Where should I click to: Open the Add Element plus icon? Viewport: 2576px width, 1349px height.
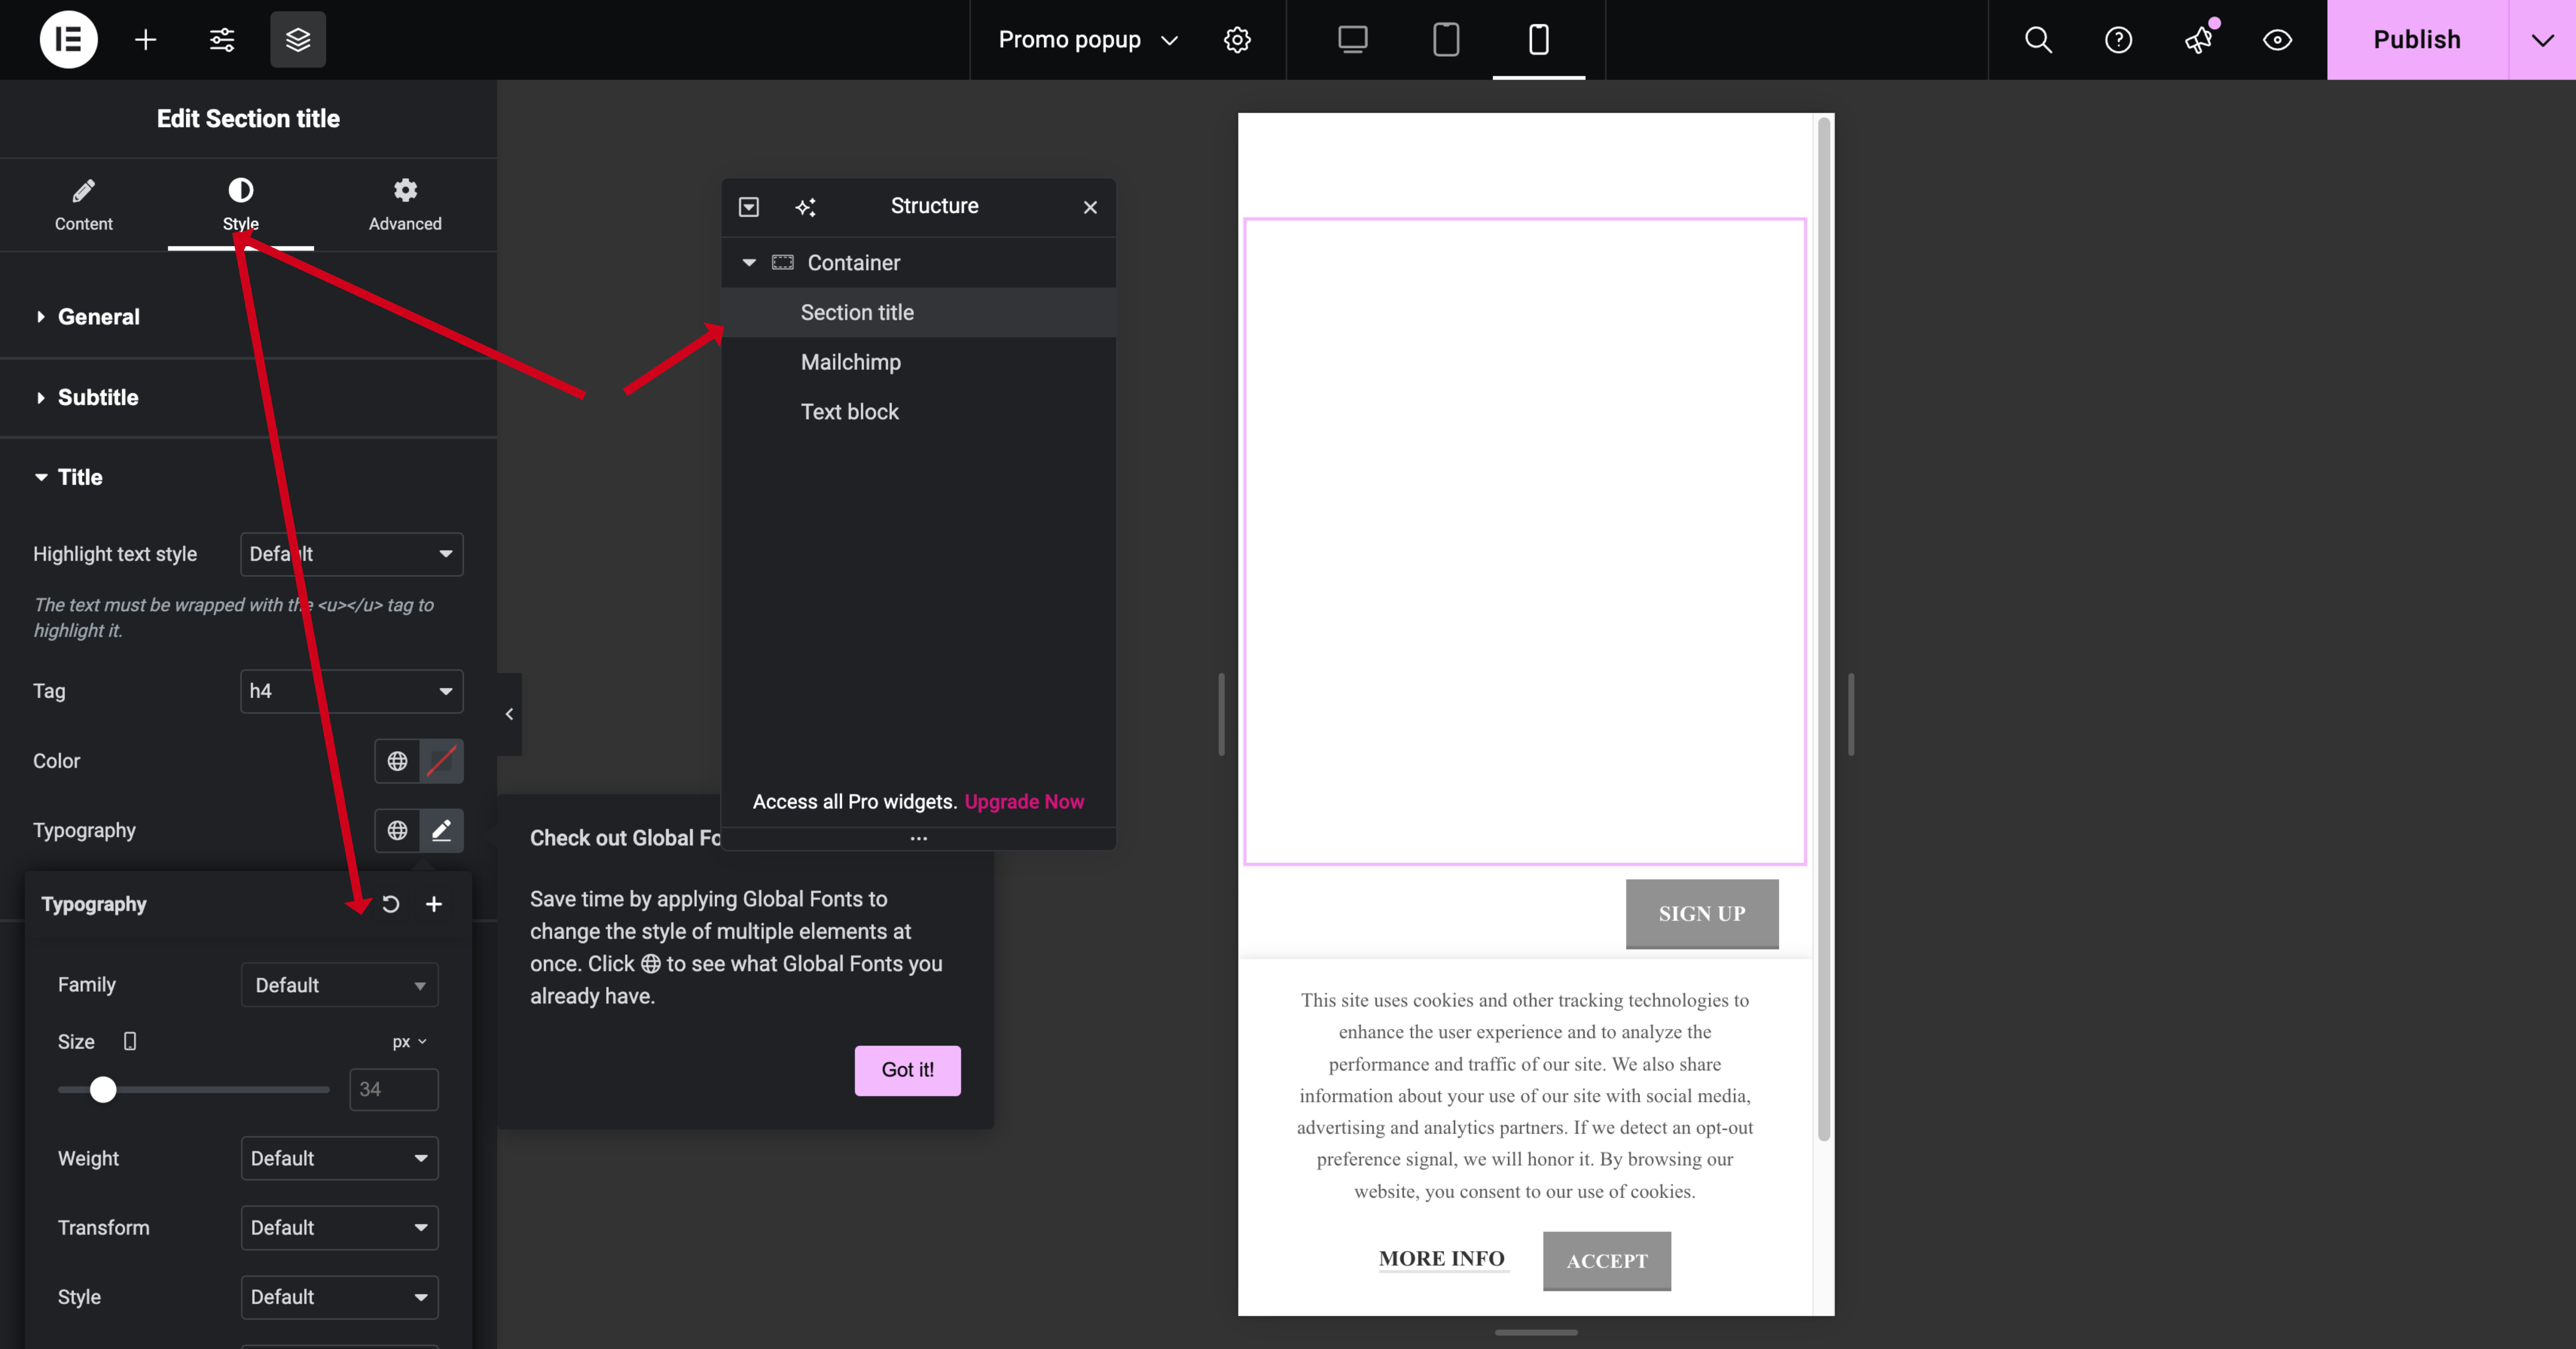tap(145, 40)
